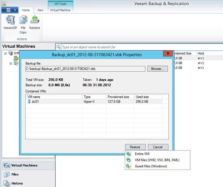Collapse the second-level tree node with the Windows flag icon
This screenshot has width=223, height=187.
[11, 63]
